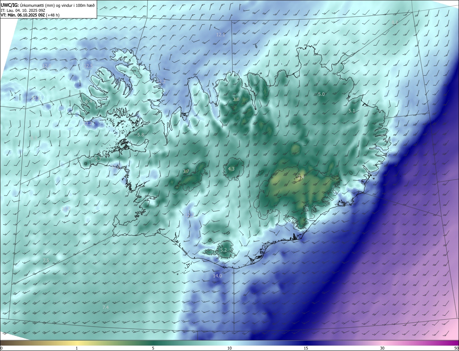
Task: Click the colorbar tick label 10
Action: tap(229, 348)
